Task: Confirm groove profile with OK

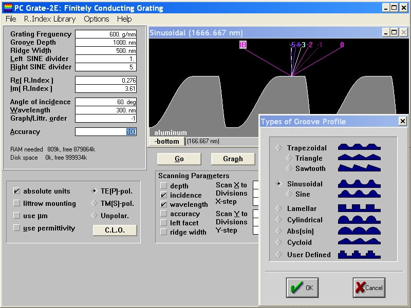Action: coord(302,287)
